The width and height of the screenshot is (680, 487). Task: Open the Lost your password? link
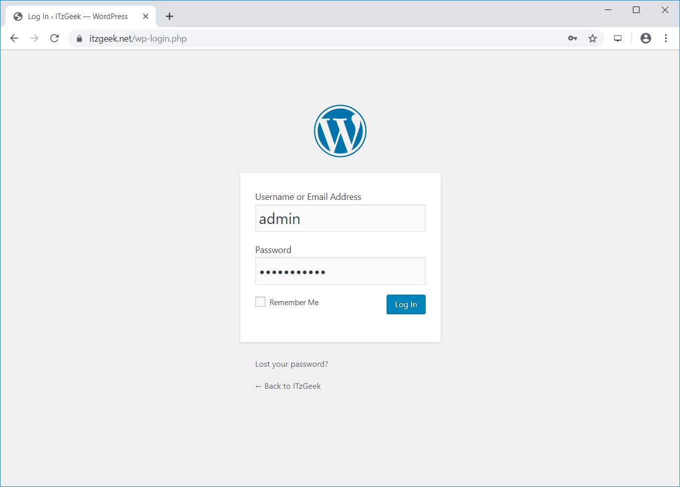click(291, 364)
